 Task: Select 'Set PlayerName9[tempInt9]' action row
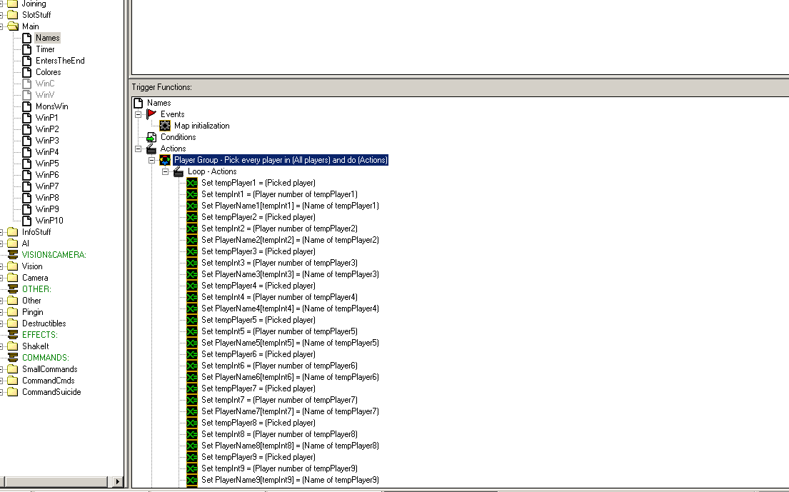[x=290, y=480]
